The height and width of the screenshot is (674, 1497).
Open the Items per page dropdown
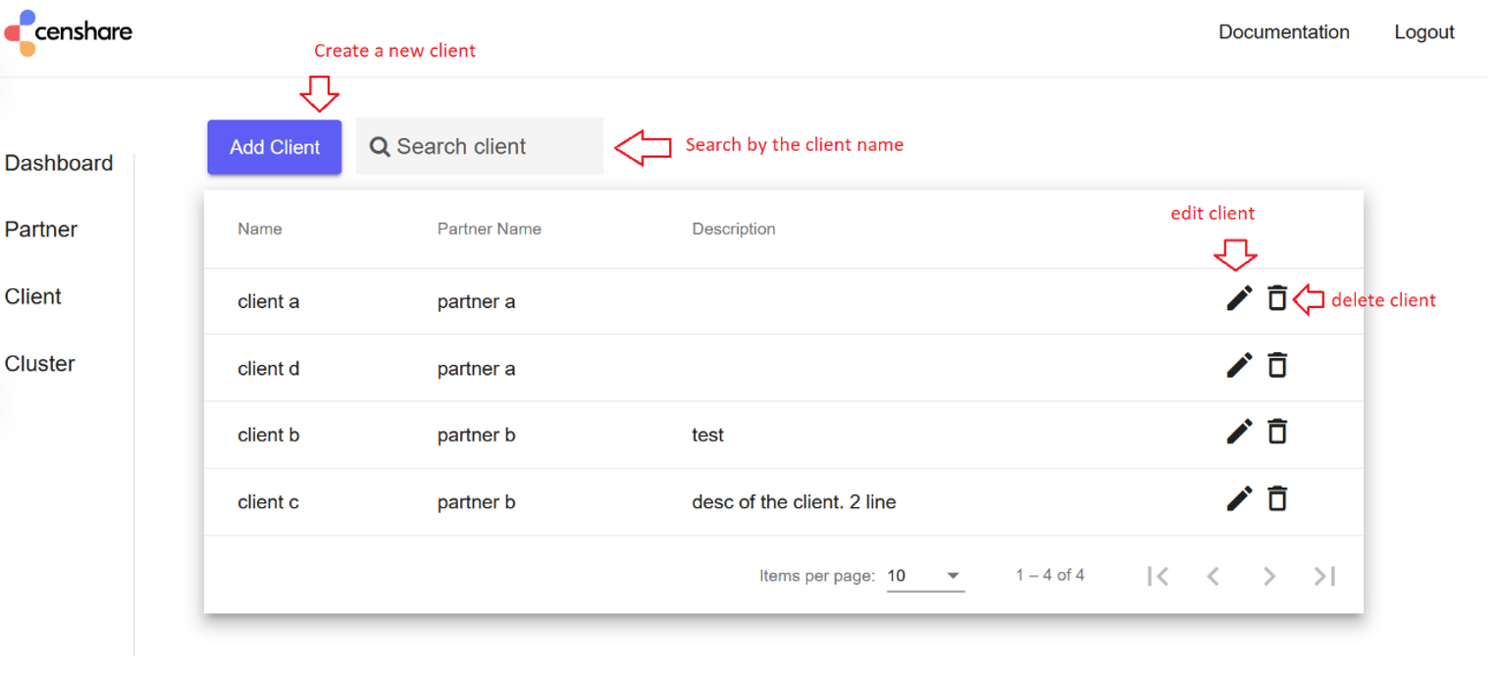point(924,576)
